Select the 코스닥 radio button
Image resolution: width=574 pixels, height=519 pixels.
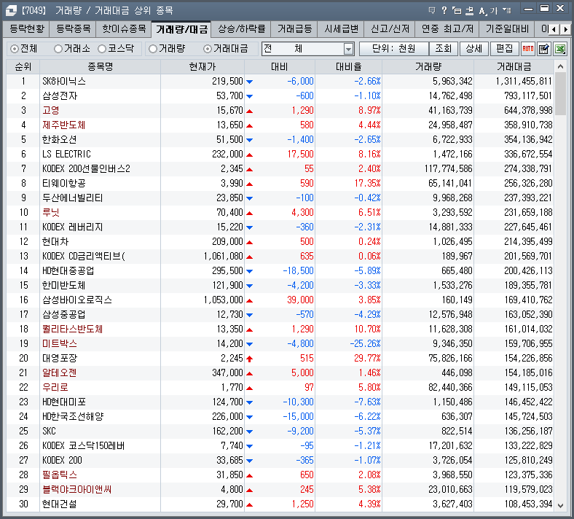tap(102, 49)
